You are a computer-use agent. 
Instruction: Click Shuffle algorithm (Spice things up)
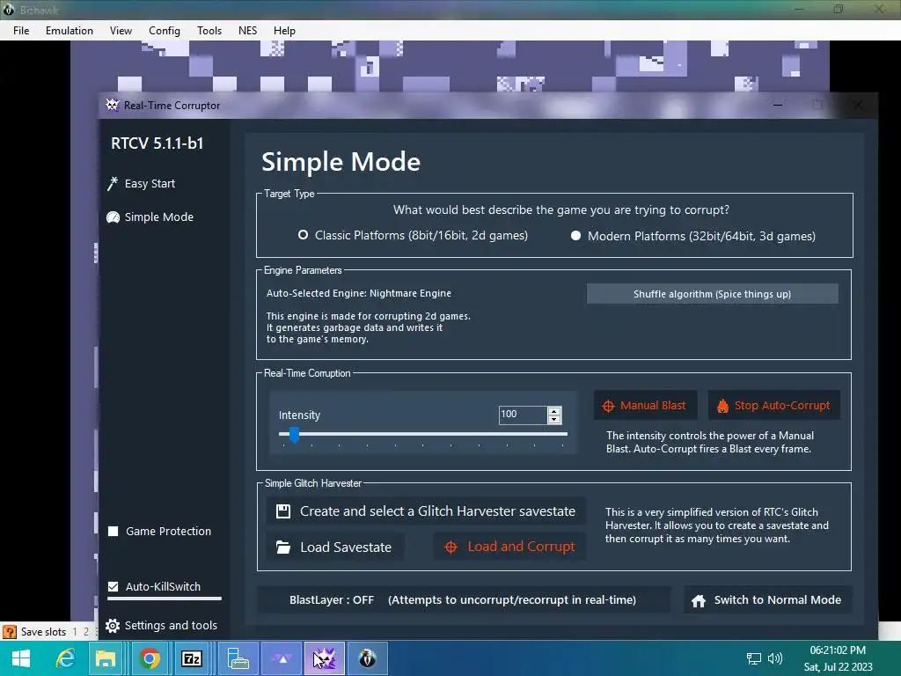tap(712, 294)
